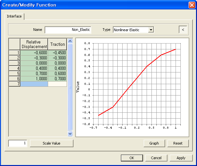Click the Apply button

(181, 158)
